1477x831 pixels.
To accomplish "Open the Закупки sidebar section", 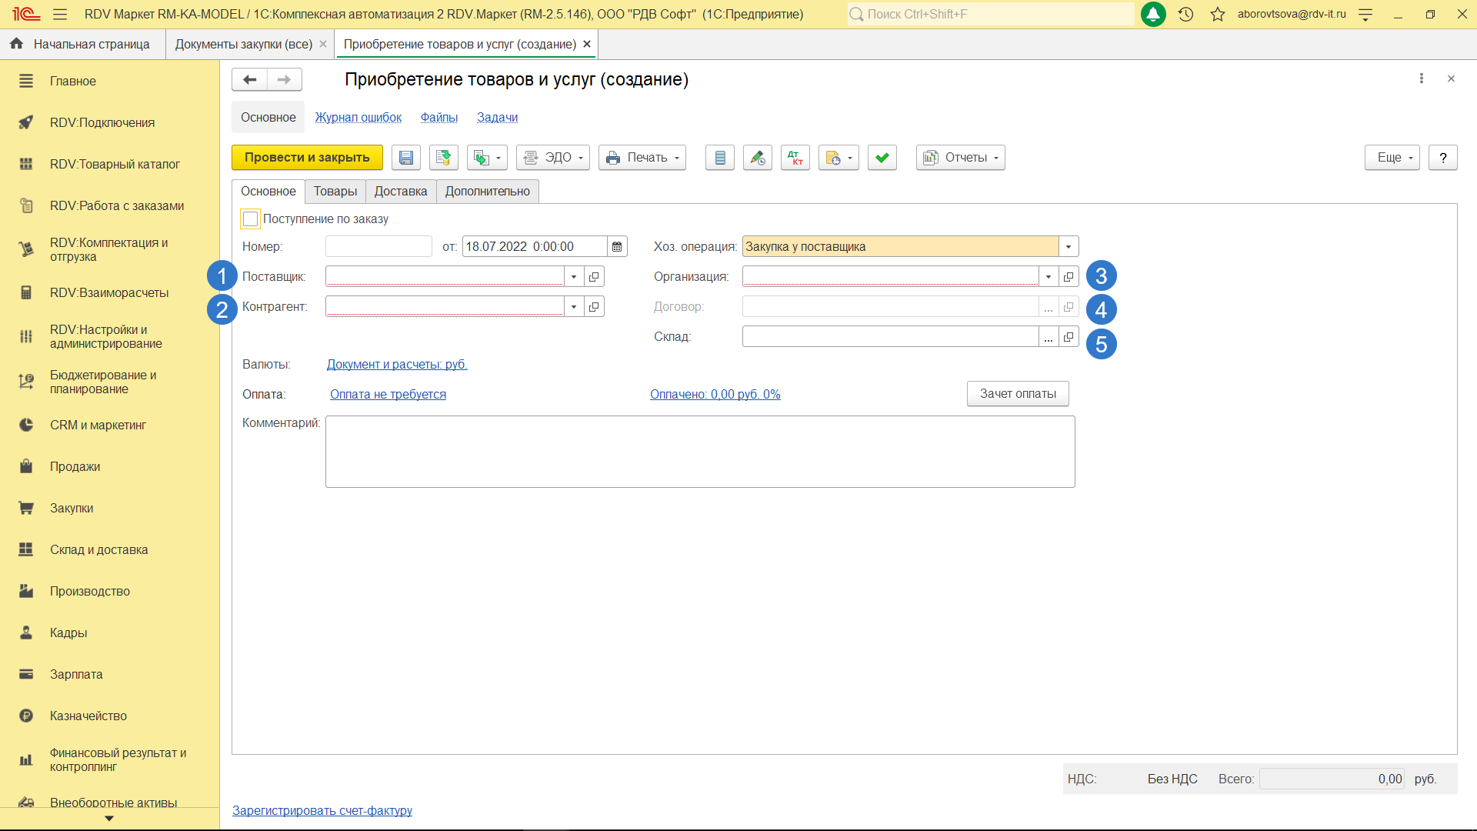I will click(72, 509).
